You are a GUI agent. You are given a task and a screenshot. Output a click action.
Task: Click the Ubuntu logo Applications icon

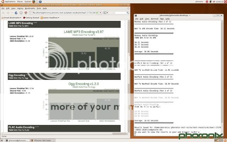[x=2, y=1]
